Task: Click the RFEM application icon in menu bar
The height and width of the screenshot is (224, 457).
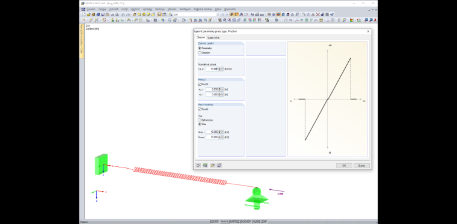Action: click(x=84, y=9)
